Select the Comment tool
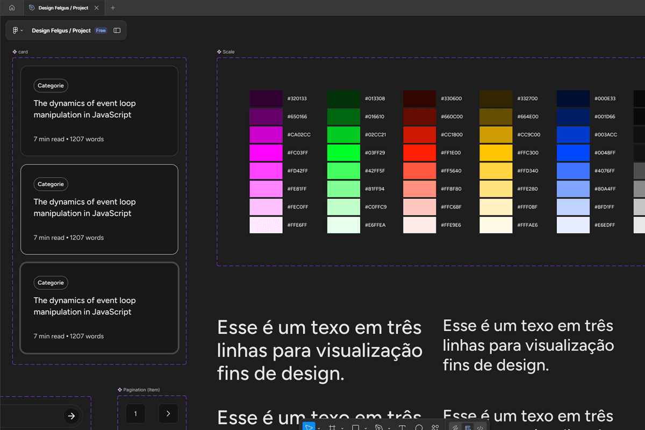 [x=419, y=428]
